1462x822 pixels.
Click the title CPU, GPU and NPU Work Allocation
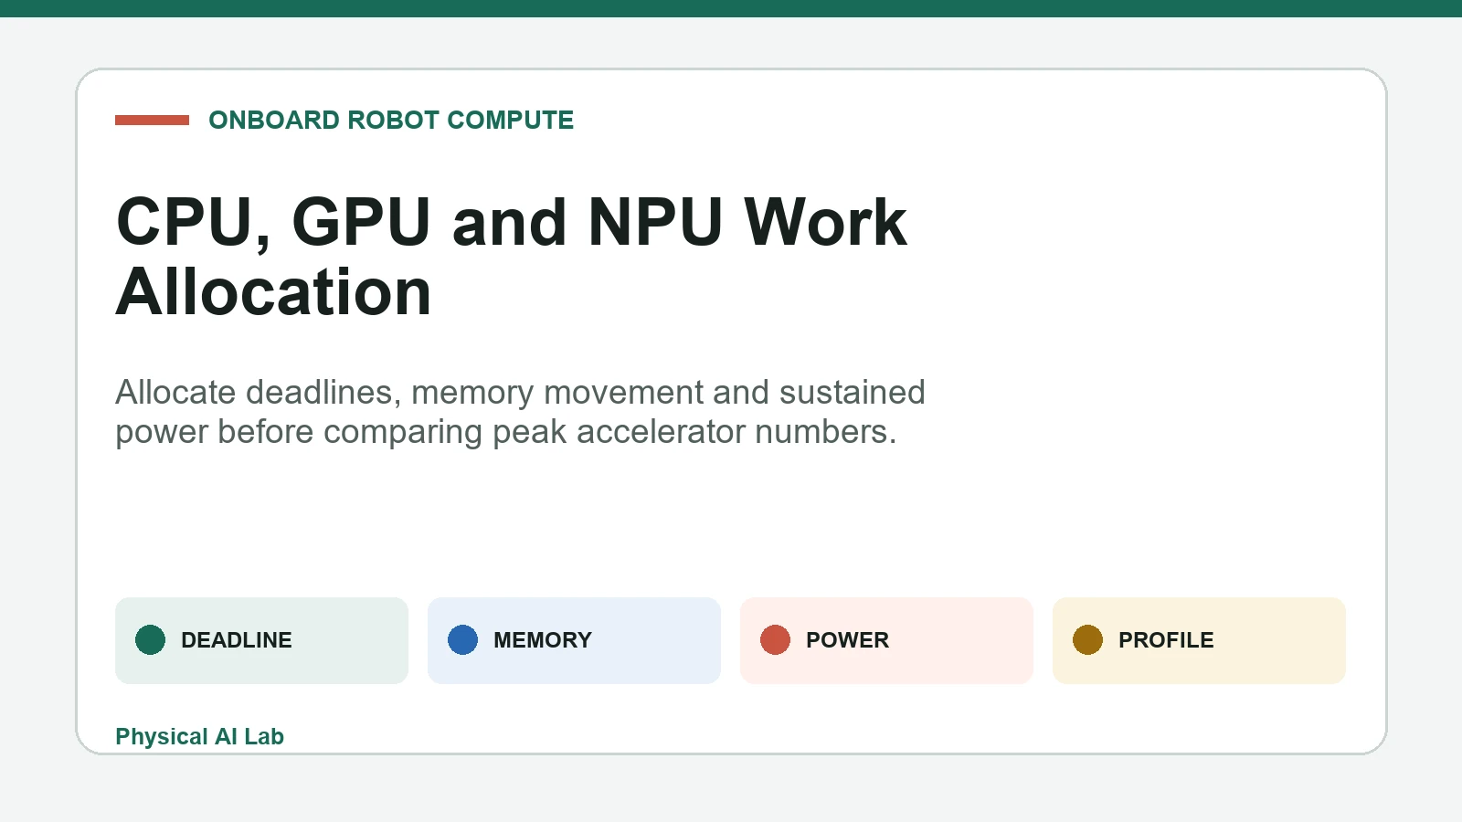click(x=512, y=257)
